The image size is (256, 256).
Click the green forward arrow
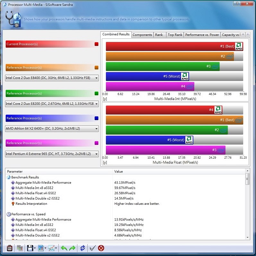72,248
